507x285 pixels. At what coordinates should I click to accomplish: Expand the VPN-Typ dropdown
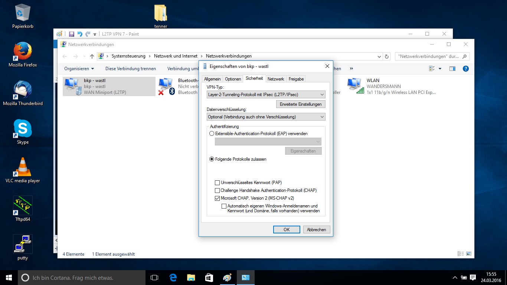(266, 95)
